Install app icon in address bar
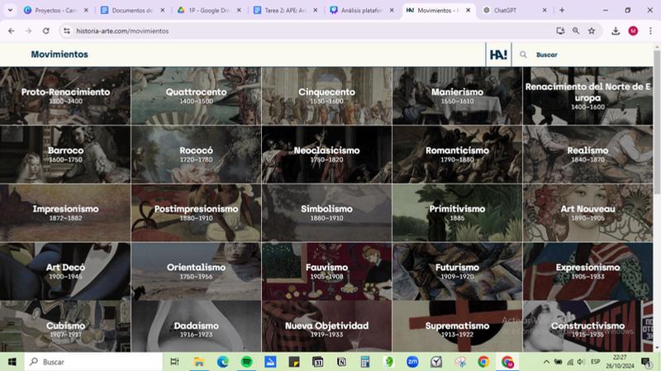 (x=560, y=31)
